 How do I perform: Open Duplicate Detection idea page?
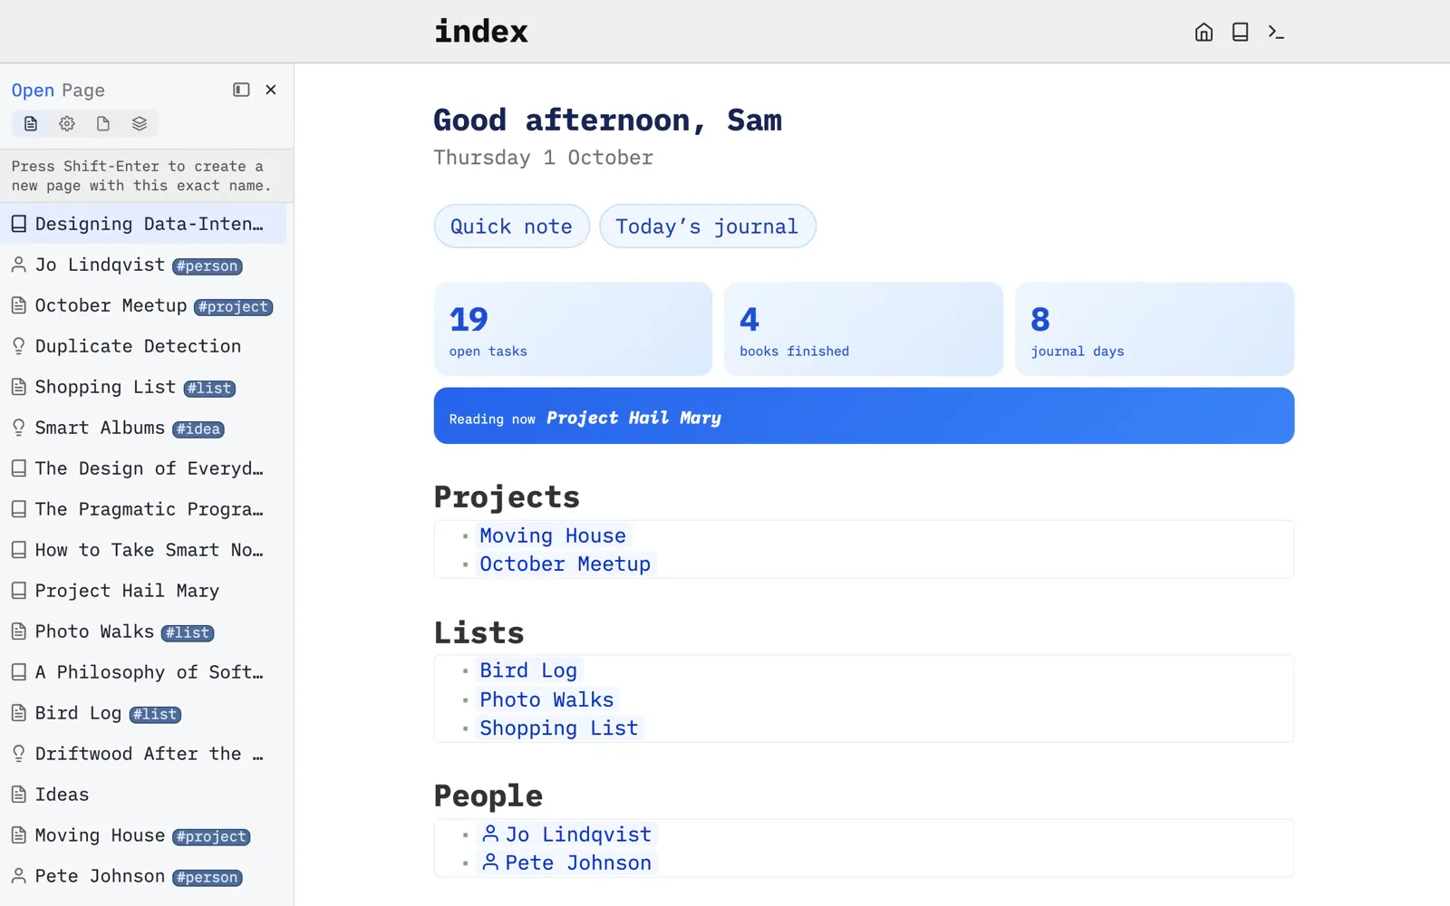coord(143,346)
